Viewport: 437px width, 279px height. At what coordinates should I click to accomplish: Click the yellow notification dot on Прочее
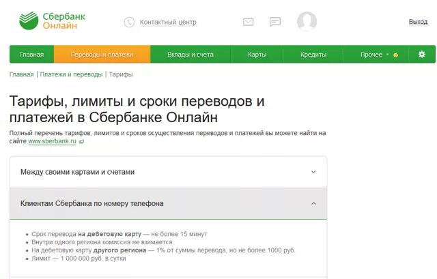point(395,55)
